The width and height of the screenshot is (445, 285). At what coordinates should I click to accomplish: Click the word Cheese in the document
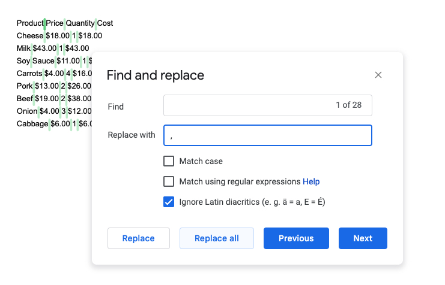click(x=29, y=36)
